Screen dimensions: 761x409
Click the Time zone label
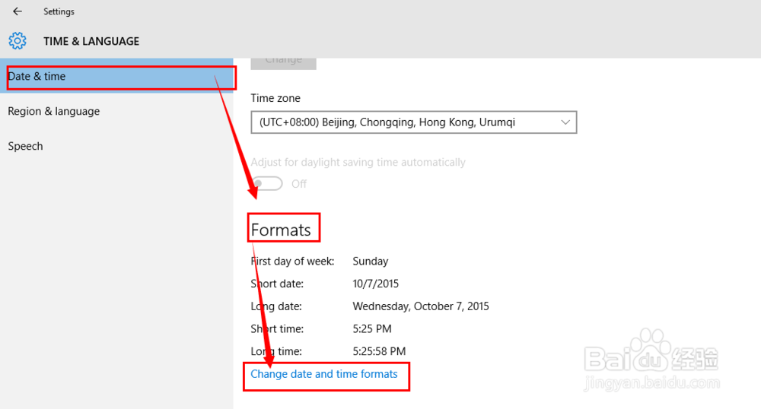coord(275,98)
